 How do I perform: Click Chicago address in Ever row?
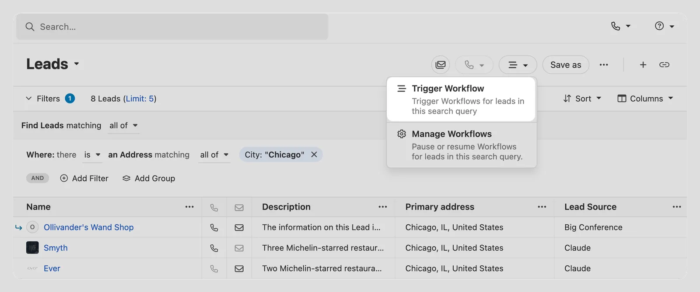click(454, 268)
